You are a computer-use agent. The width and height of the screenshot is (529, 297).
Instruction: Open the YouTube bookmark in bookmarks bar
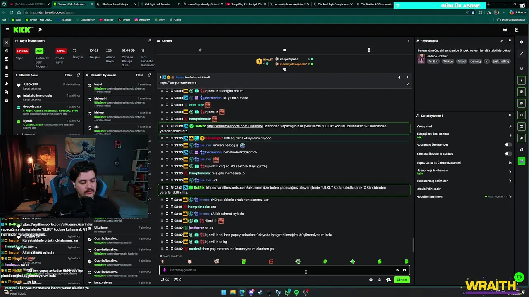(106, 19)
